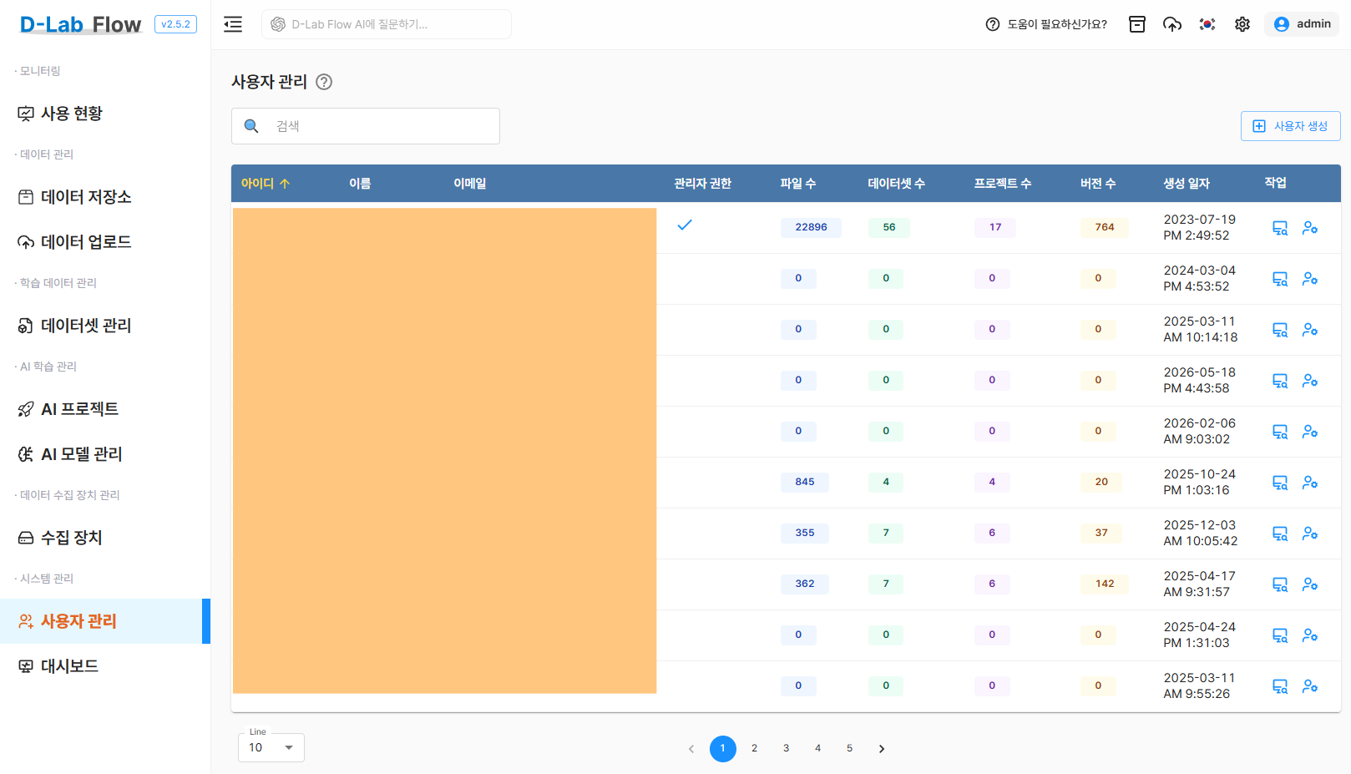Go to page 4 of the user list
Viewport: 1351px width, 774px height.
[817, 748]
